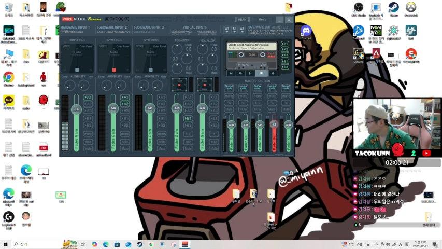The image size is (442, 249).
Task: Select input device for Hardware Input 3
Action: tap(149, 32)
